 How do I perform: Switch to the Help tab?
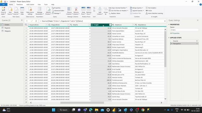(x=53, y=4)
